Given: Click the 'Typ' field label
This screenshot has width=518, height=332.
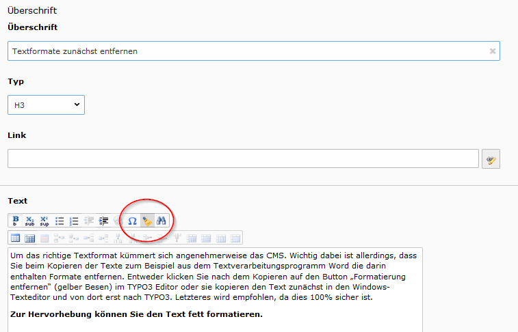Looking at the screenshot, I should click(x=16, y=81).
